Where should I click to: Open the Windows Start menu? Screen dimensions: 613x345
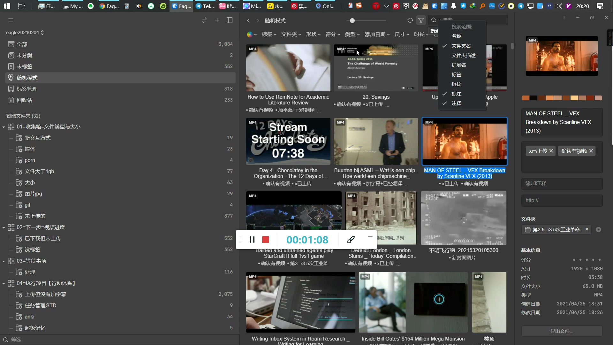[7, 6]
